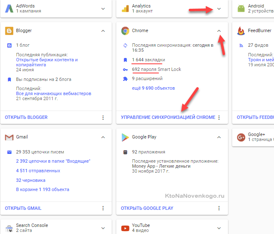Screen dimensions: 274x234
Task: Collapse the Chrome card
Action: coord(219,31)
